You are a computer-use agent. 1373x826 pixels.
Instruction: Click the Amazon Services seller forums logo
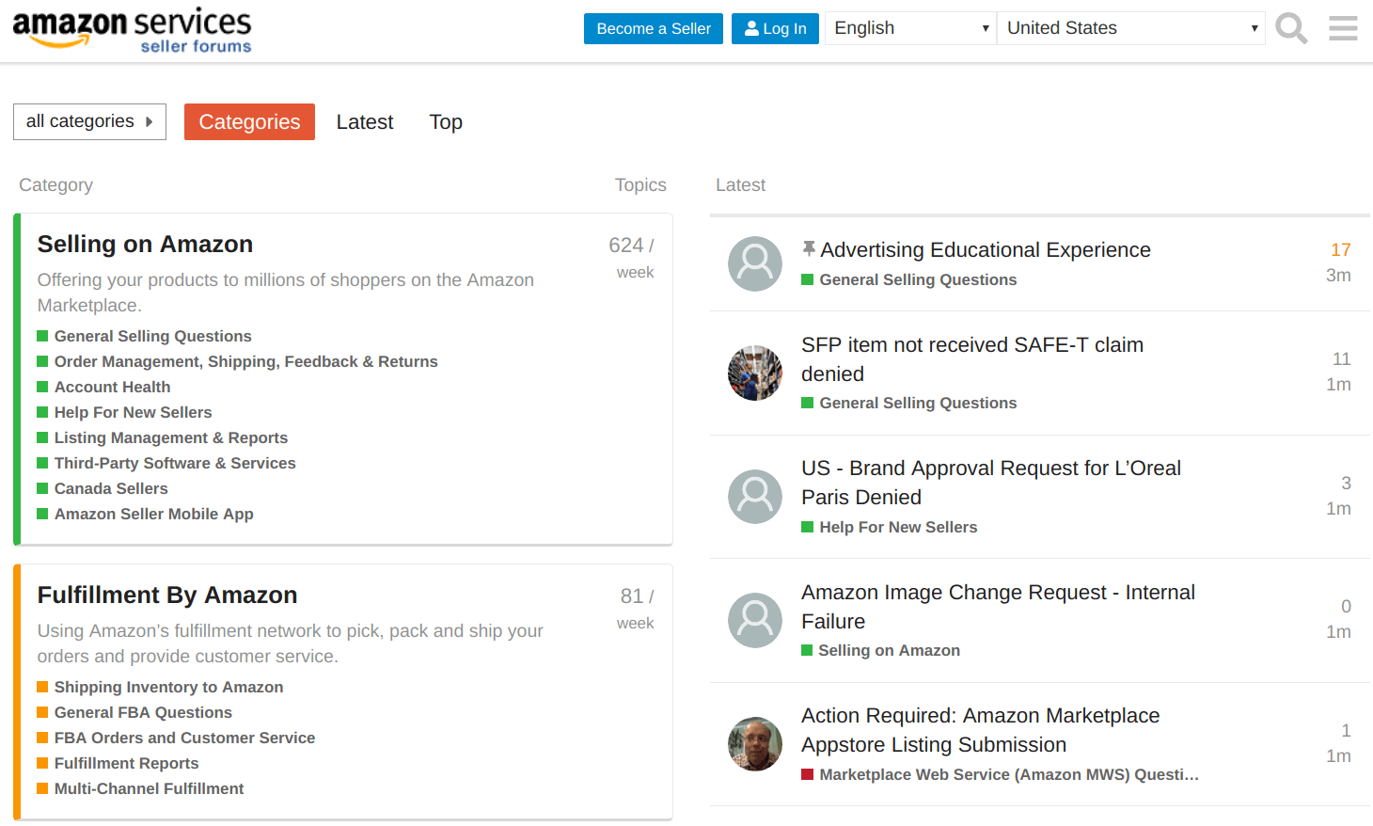pyautogui.click(x=132, y=30)
